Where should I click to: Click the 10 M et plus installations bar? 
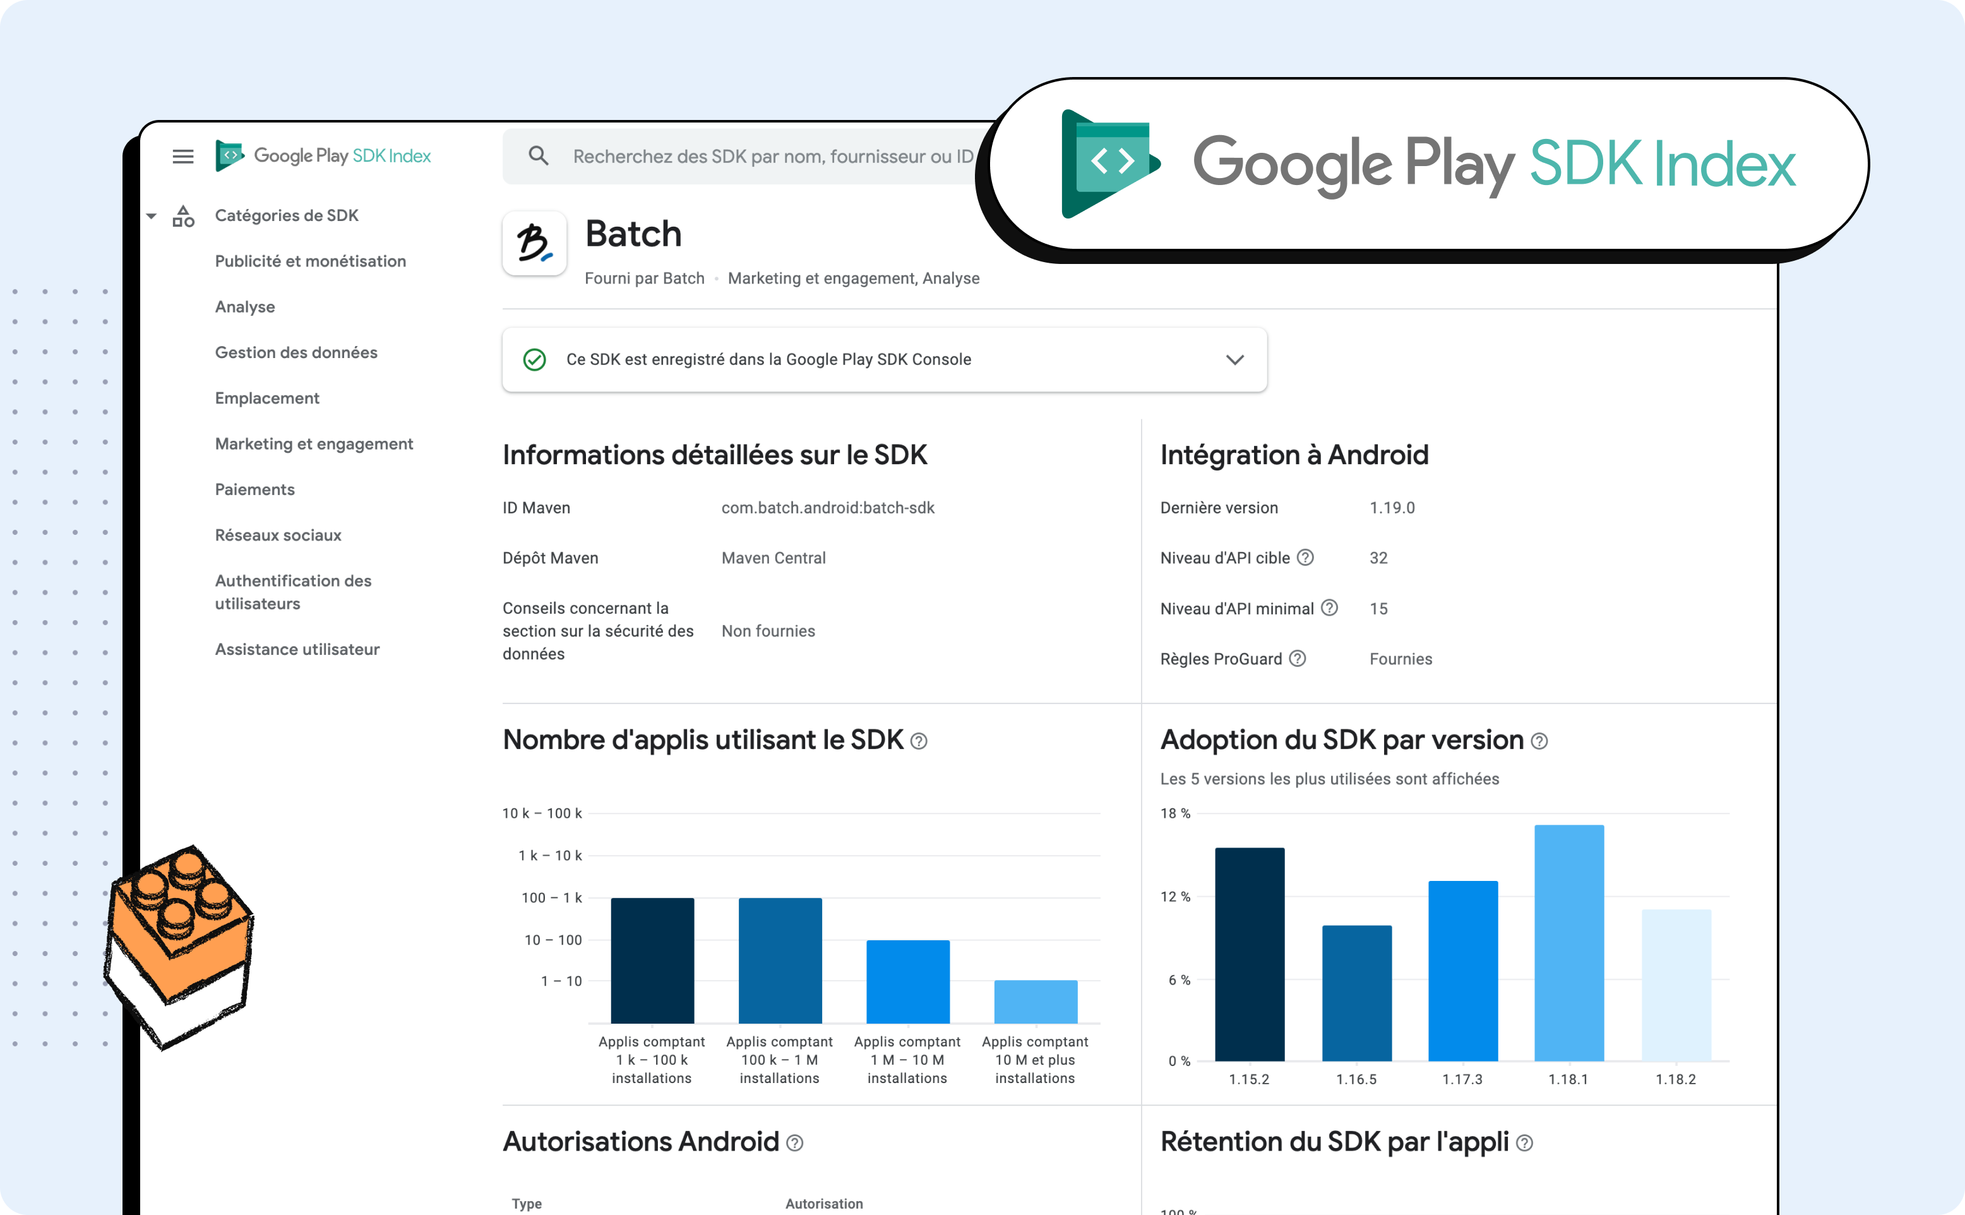[1036, 1002]
